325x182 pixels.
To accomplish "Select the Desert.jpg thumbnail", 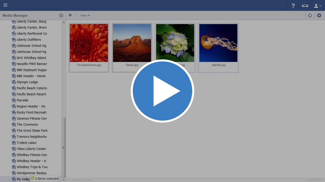I will pyautogui.click(x=132, y=43).
